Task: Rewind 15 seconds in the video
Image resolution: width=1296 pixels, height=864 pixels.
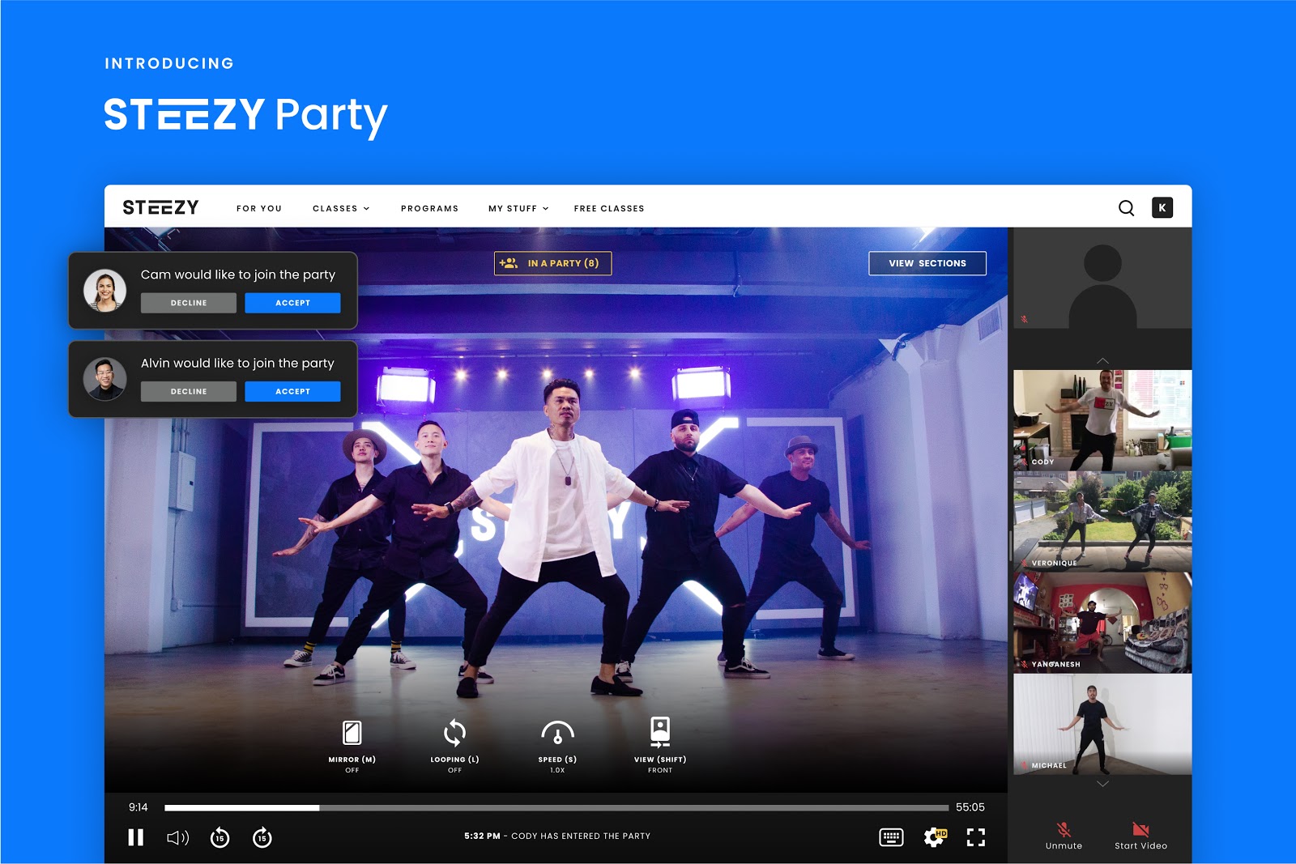Action: point(220,838)
